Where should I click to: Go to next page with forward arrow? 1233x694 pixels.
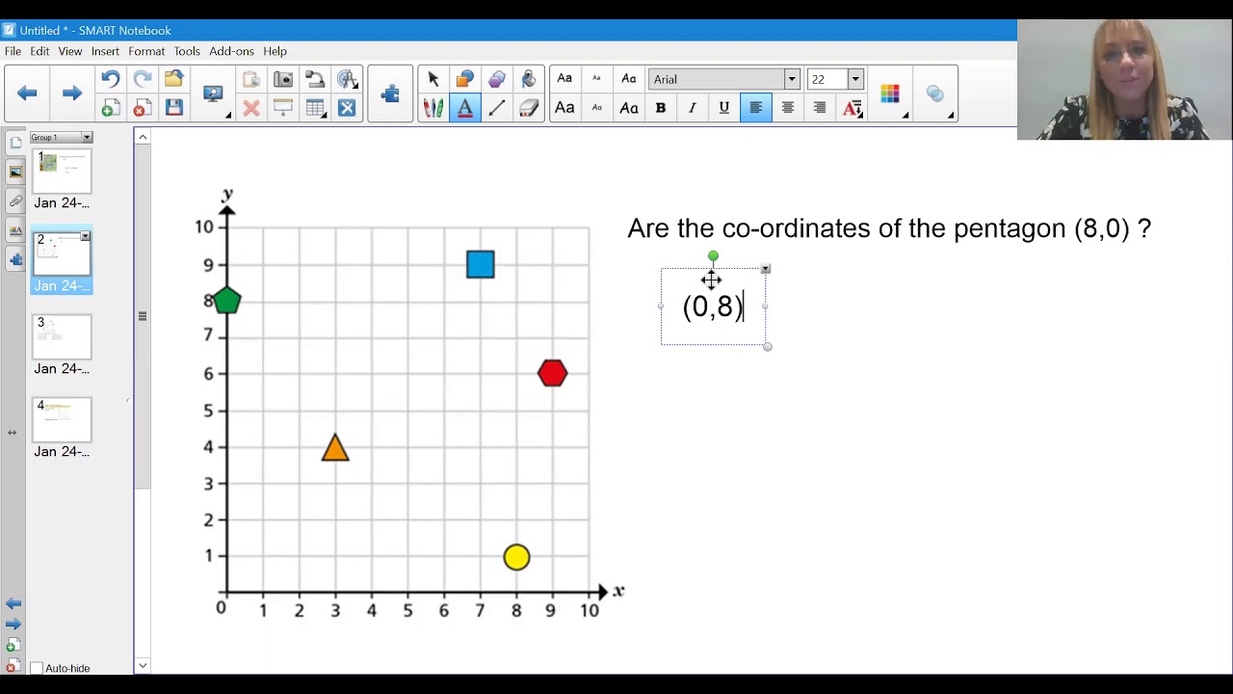[x=72, y=93]
